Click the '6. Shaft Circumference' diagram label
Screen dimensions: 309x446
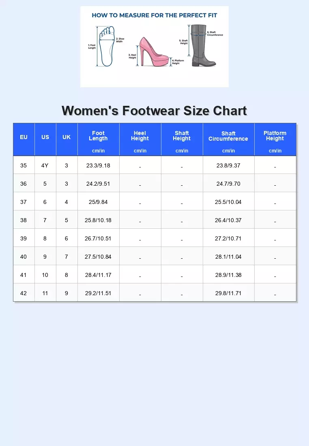point(215,34)
